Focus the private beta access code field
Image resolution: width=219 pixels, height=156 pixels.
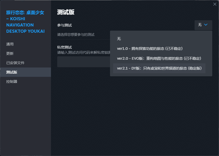click(x=84, y=62)
